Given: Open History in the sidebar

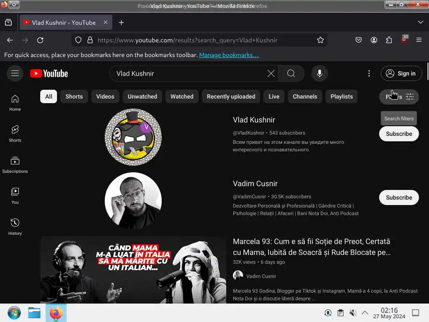Looking at the screenshot, I should point(15,227).
